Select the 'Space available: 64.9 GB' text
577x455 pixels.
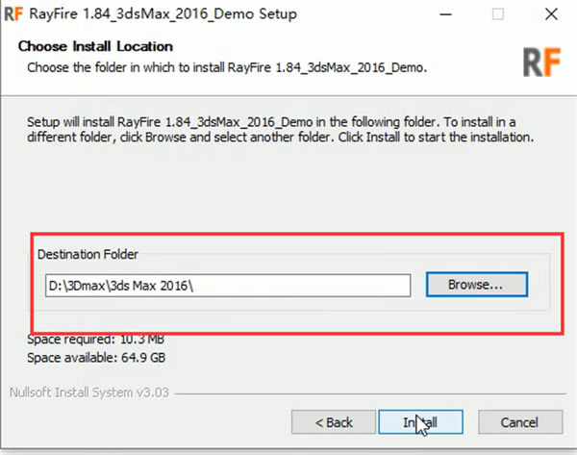pos(96,358)
